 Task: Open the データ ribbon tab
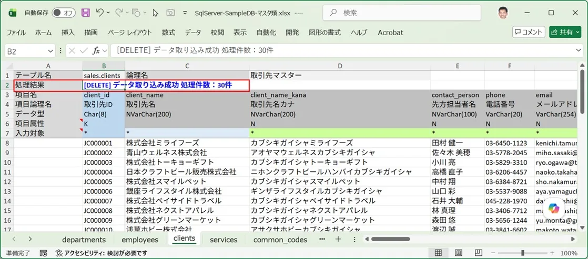[x=192, y=33]
